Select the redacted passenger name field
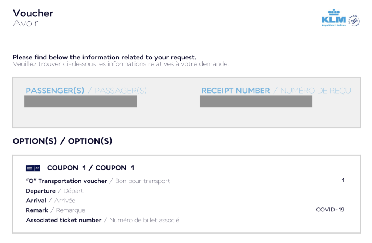 click(x=80, y=102)
